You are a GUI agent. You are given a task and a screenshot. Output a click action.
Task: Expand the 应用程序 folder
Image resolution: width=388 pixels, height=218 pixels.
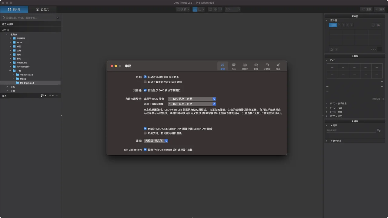(10, 38)
